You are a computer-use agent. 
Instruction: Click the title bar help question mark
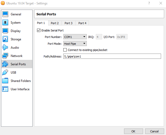pos(149,3)
